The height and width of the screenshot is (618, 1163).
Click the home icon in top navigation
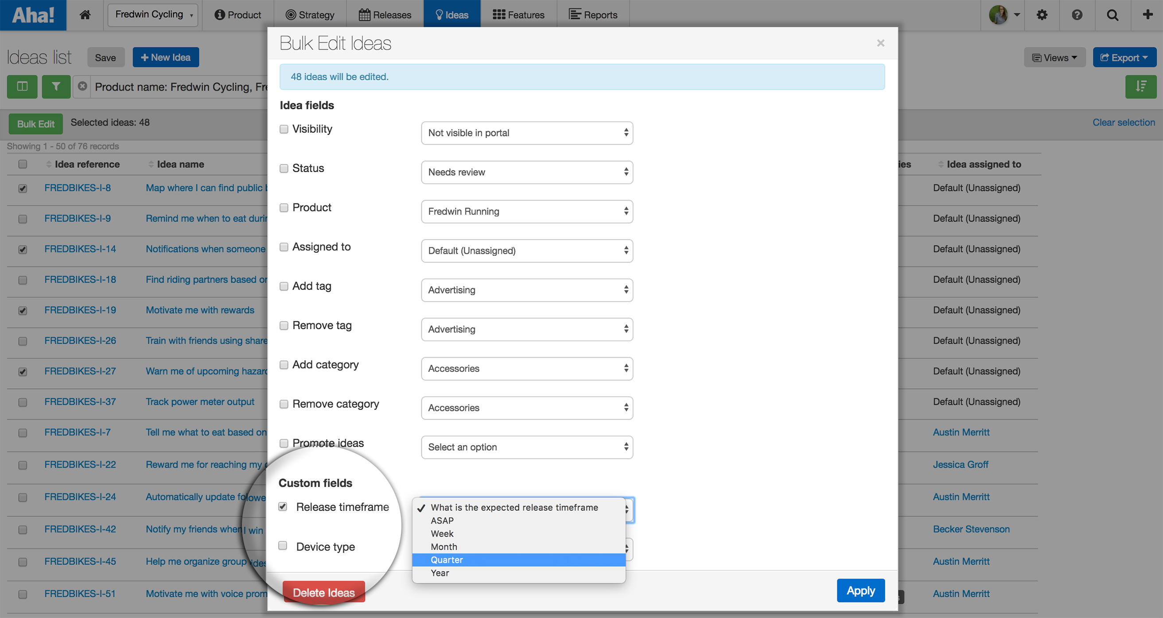[85, 15]
